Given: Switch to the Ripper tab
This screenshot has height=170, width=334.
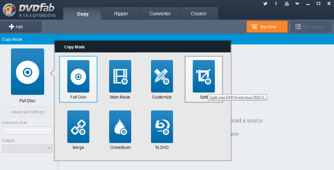Looking at the screenshot, I should 121,14.
